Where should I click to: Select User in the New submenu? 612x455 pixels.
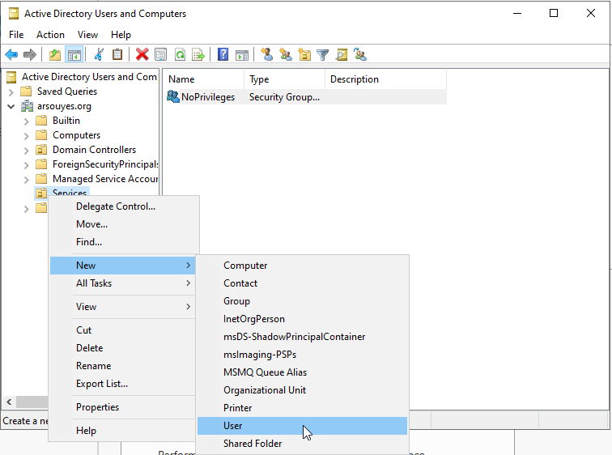tap(302, 426)
